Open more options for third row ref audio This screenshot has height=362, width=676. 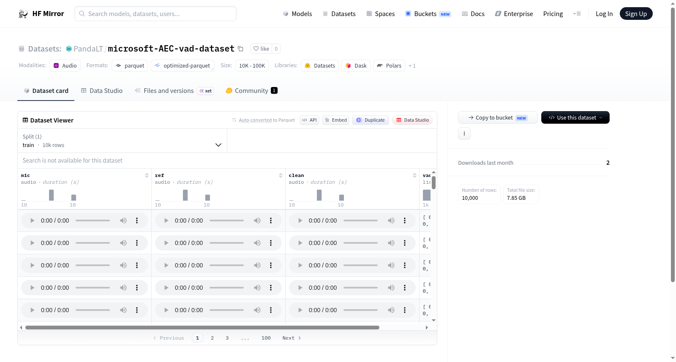click(271, 265)
